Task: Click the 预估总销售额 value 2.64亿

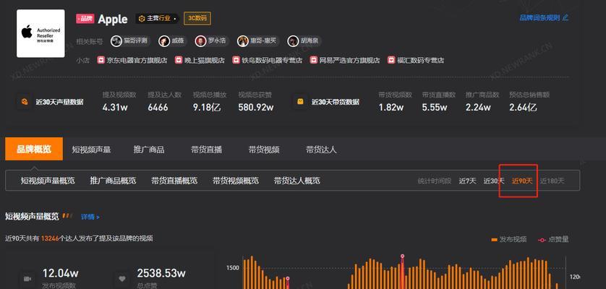Action: click(x=524, y=108)
